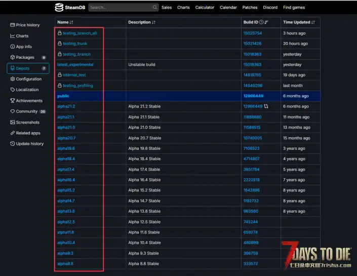Viewport: 357px width, 276px height.
Task: Open the alpha21.1 branch link
Action: tap(65, 117)
